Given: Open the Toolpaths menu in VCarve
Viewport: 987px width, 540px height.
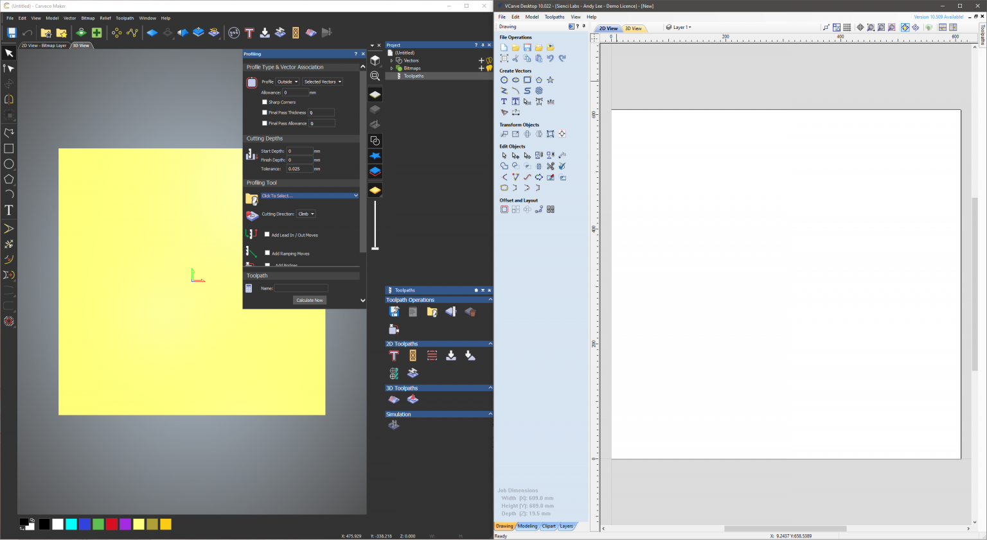Looking at the screenshot, I should [x=554, y=17].
